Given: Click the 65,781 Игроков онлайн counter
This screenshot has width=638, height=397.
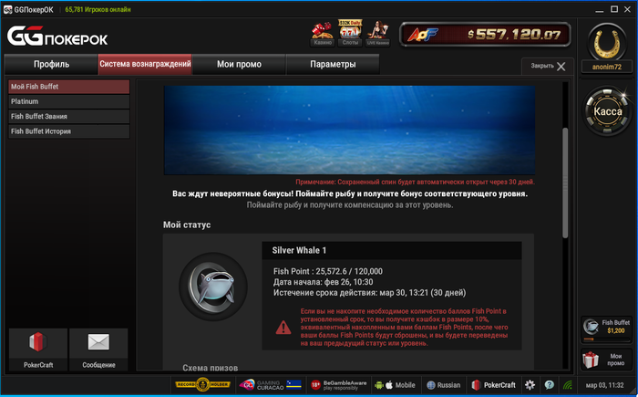Looking at the screenshot, I should [98, 9].
